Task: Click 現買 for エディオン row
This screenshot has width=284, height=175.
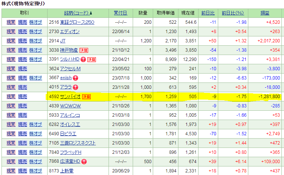Action: [11, 32]
